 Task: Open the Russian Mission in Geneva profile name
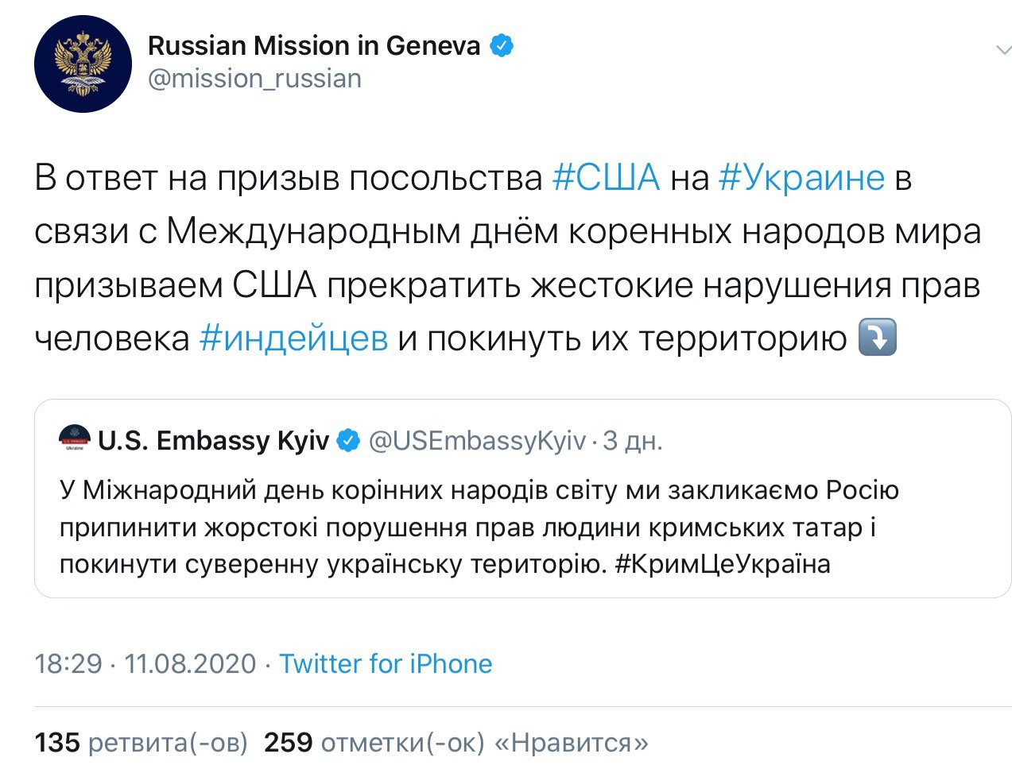click(x=314, y=45)
